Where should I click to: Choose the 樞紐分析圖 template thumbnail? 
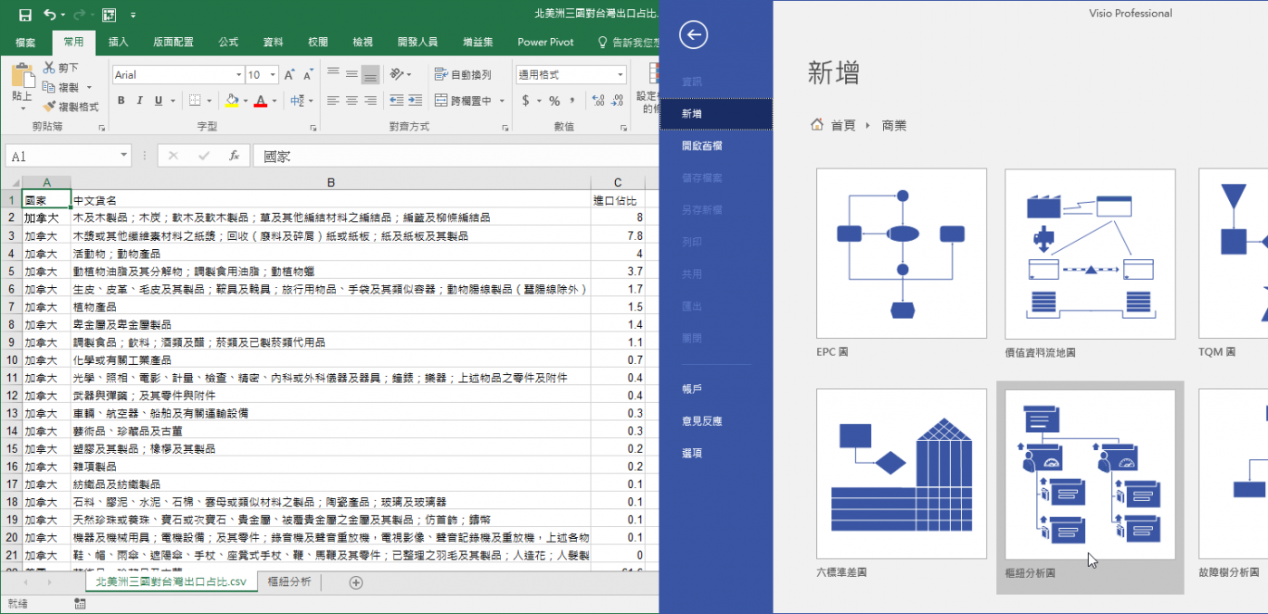(1090, 475)
